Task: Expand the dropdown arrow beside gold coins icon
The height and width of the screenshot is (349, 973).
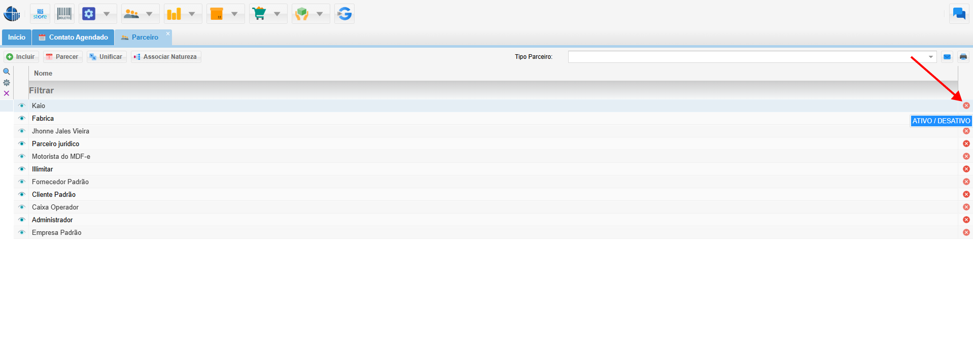Action: pos(192,14)
